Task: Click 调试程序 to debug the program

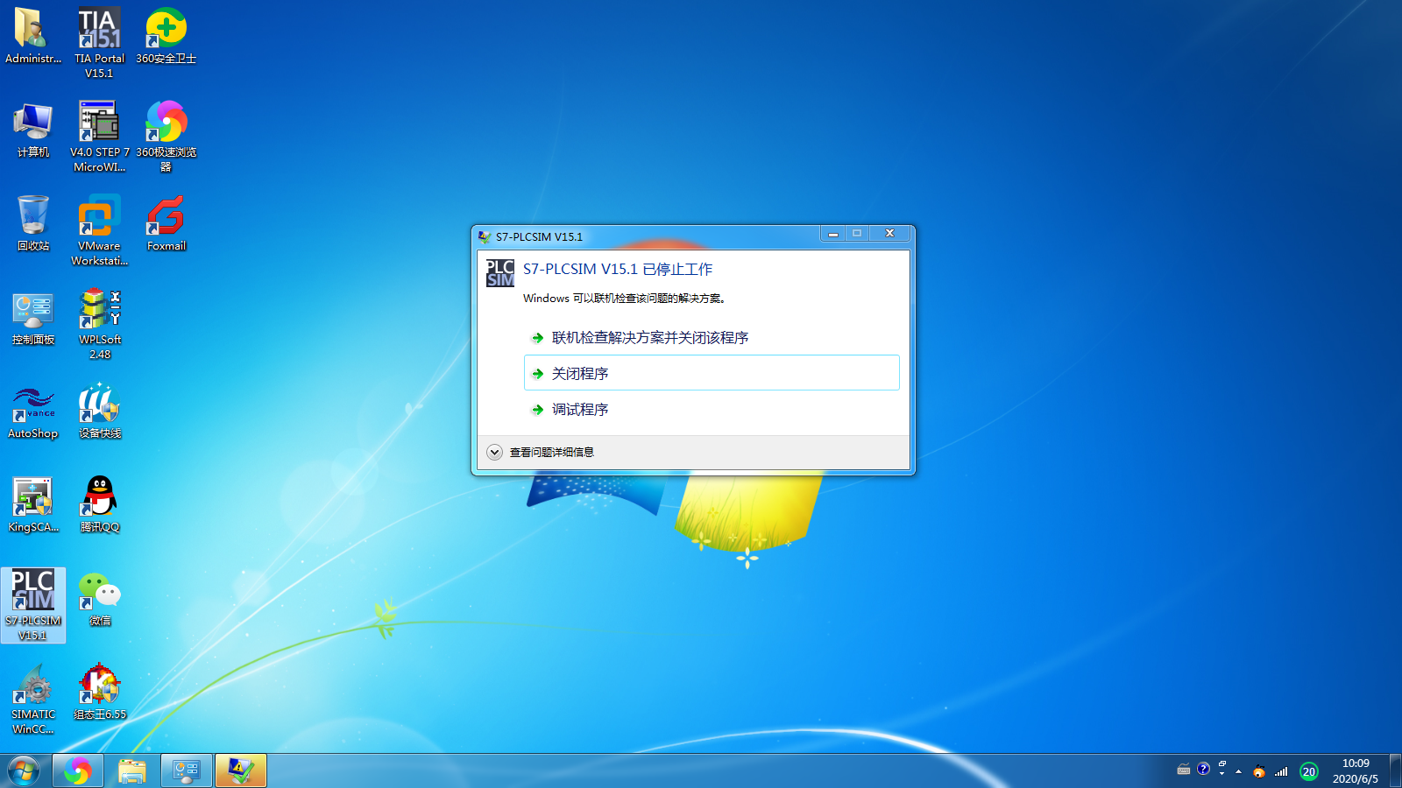Action: pyautogui.click(x=579, y=410)
